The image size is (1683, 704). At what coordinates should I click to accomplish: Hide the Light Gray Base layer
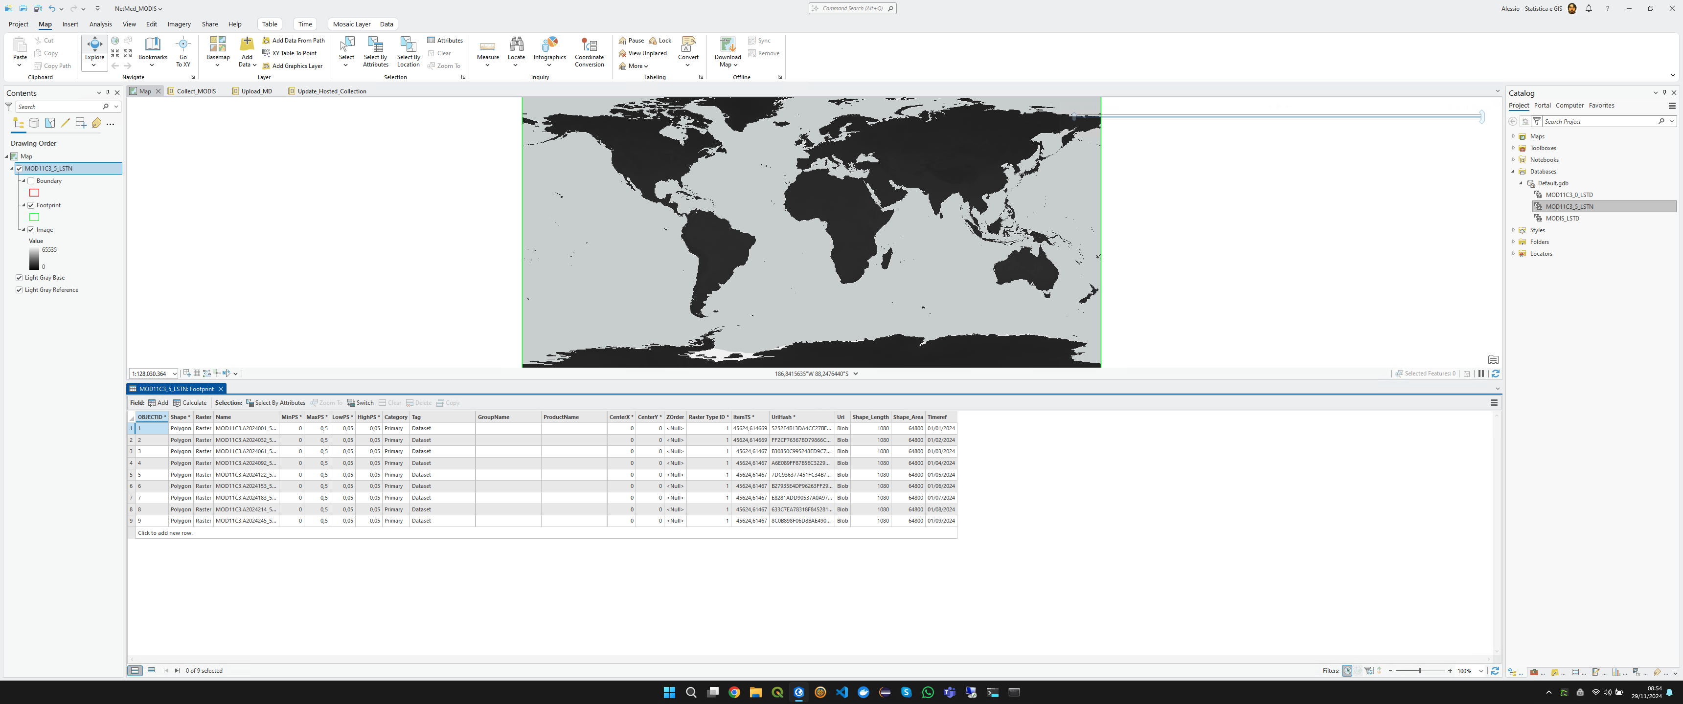20,277
